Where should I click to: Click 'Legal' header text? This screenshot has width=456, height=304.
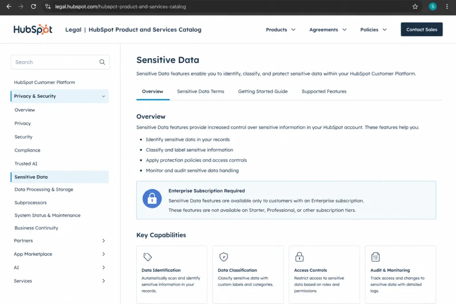point(73,30)
